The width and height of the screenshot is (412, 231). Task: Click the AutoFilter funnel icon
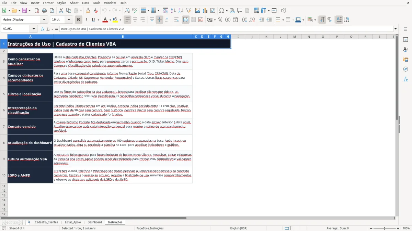click(188, 11)
